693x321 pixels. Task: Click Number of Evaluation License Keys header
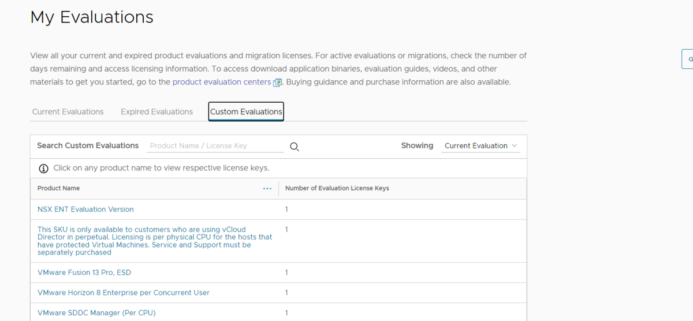click(x=337, y=188)
